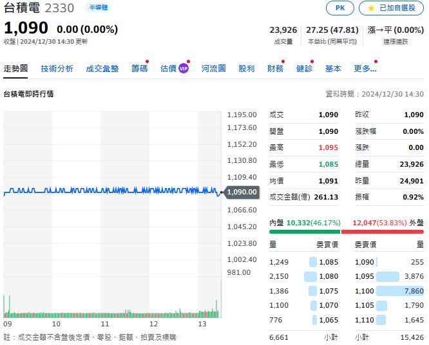
Task: Click the green 內盤 ratio bar
Action: click(x=305, y=232)
